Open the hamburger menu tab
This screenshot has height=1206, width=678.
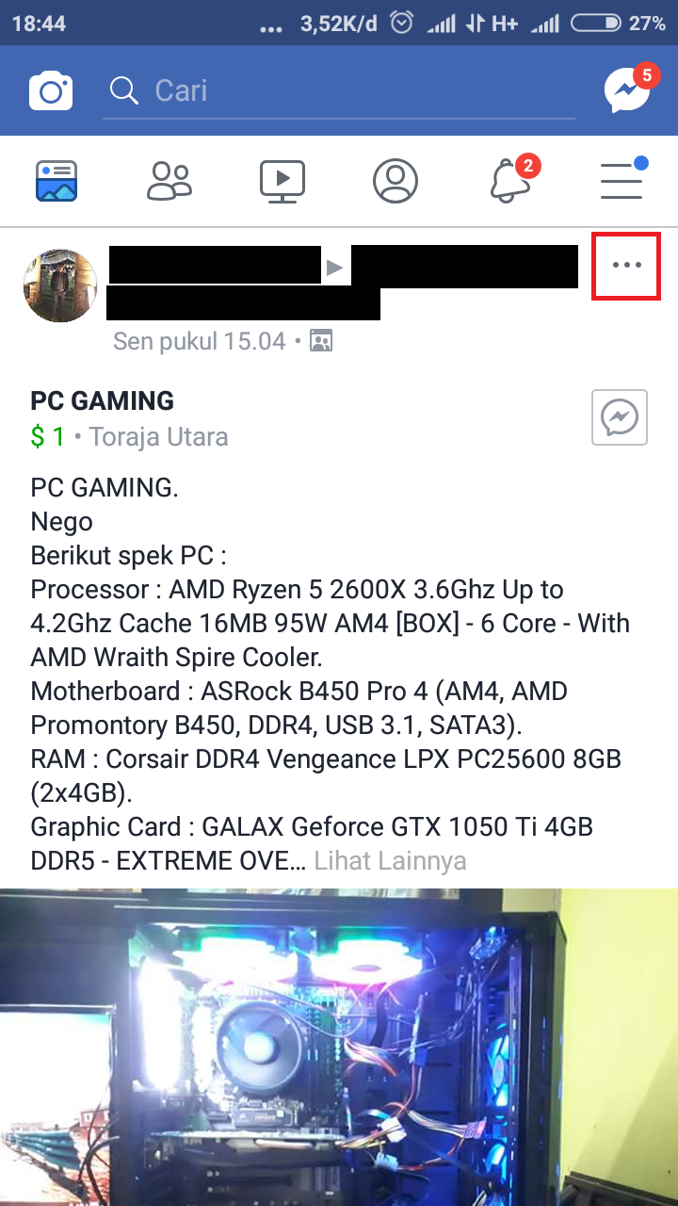coord(622,179)
